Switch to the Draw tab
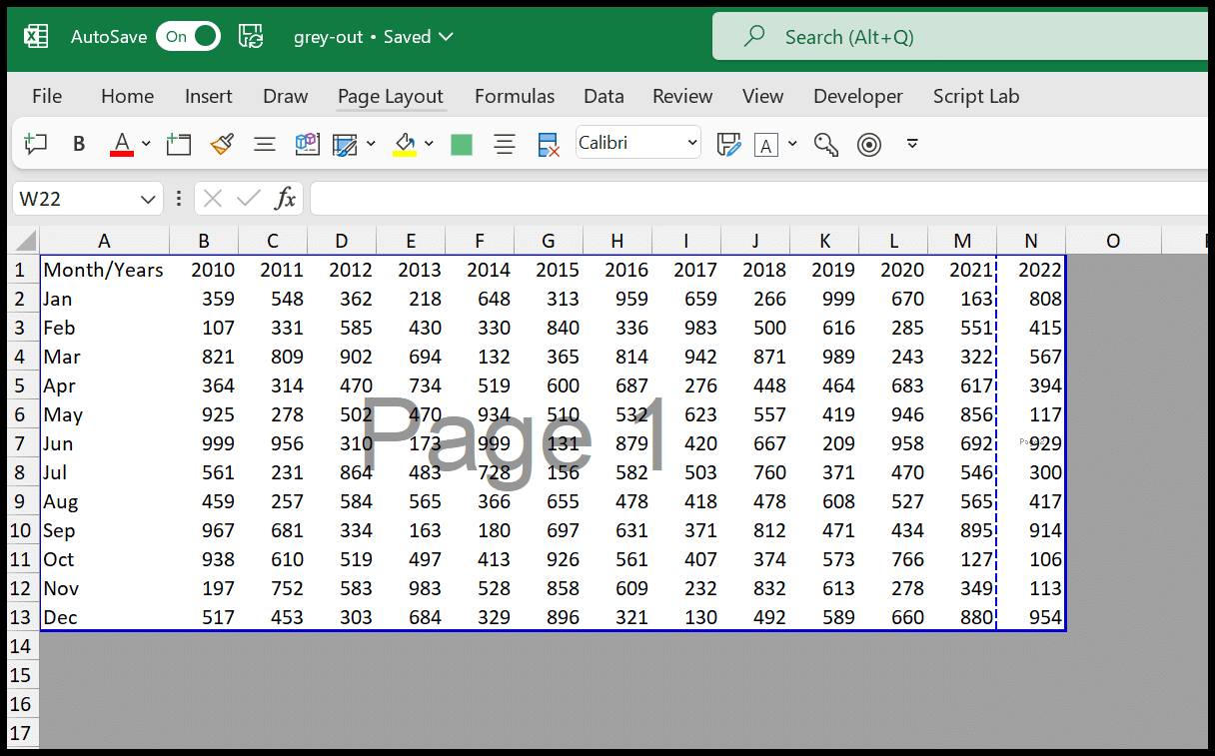This screenshot has height=756, width=1215. click(286, 96)
